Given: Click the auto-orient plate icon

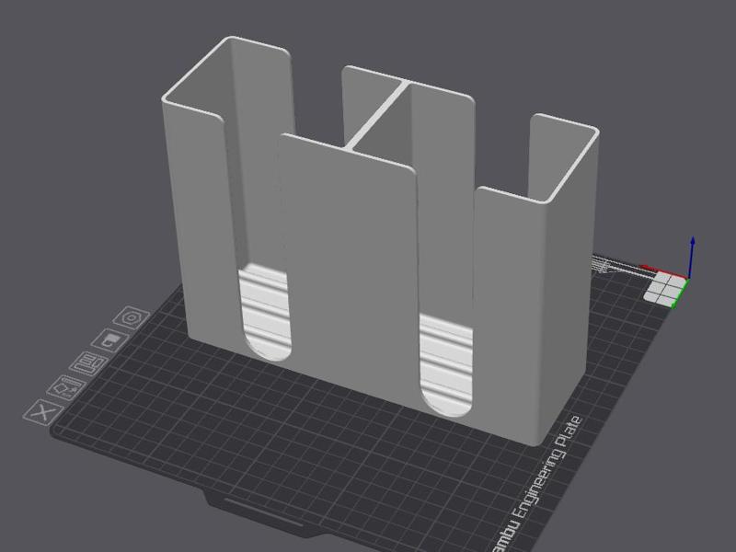Looking at the screenshot, I should point(66,387).
